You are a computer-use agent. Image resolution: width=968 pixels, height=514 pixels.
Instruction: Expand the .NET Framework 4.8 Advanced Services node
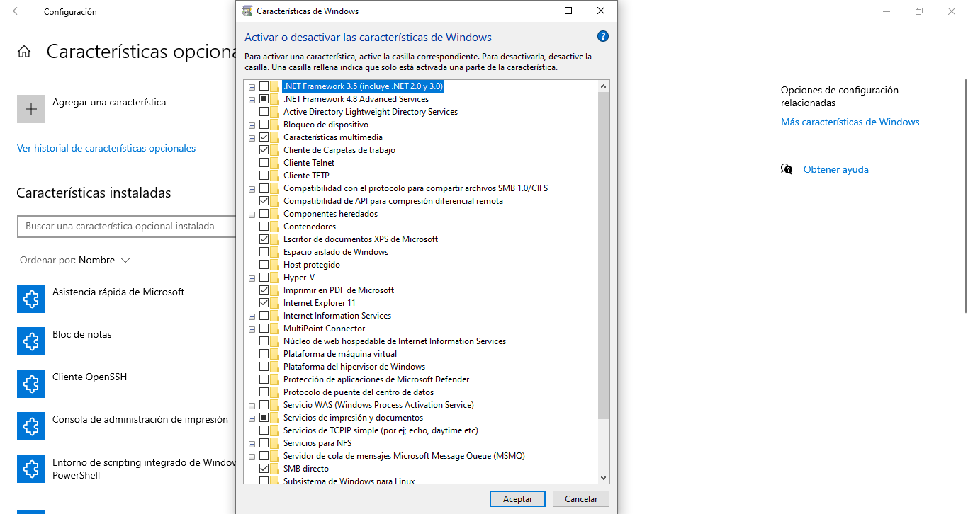click(252, 100)
